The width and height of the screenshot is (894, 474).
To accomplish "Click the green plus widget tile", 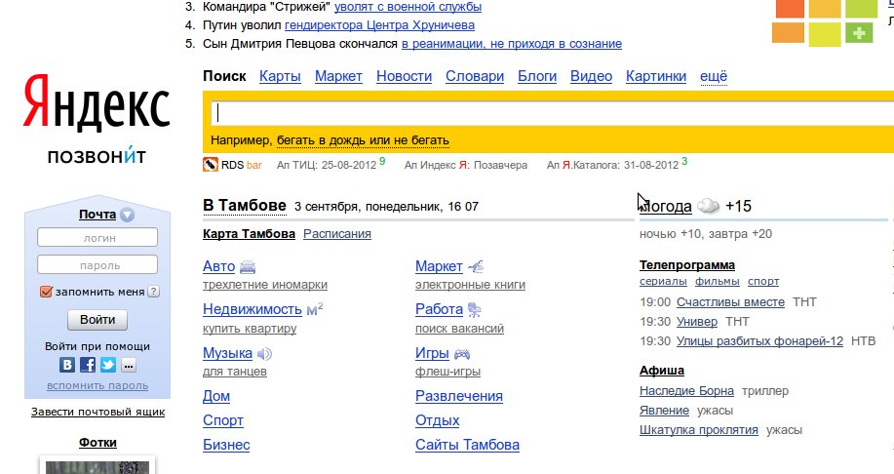I will pos(859,33).
